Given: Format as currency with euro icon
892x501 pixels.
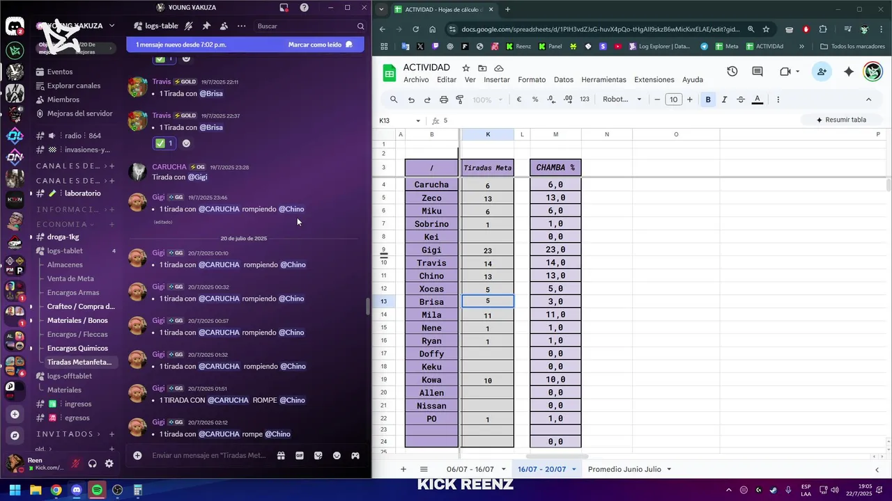Looking at the screenshot, I should pos(519,100).
